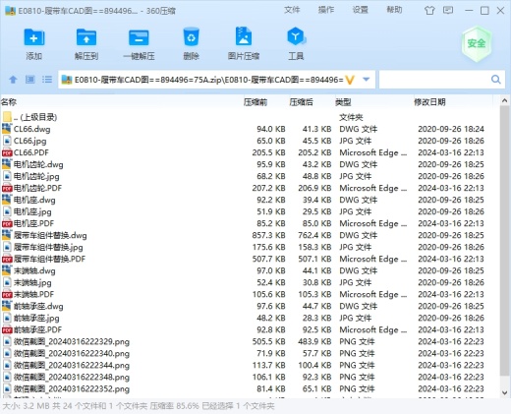Image resolution: width=511 pixels, height=414 pixels.
Task: Select the 末端轴.jpg file icon
Action: click(7, 282)
